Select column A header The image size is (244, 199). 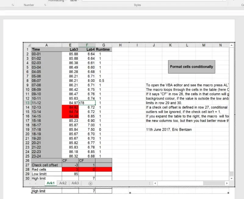tap(46, 45)
